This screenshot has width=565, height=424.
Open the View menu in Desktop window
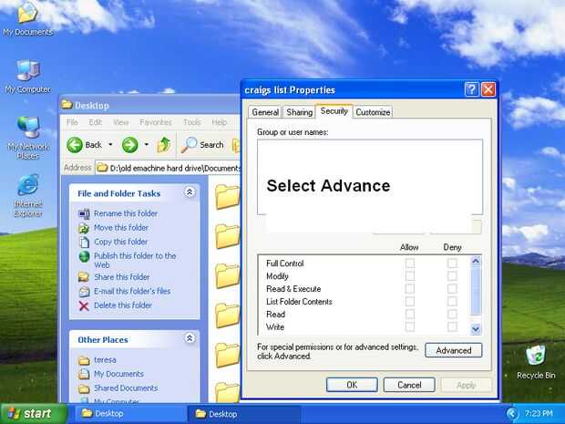pyautogui.click(x=120, y=122)
